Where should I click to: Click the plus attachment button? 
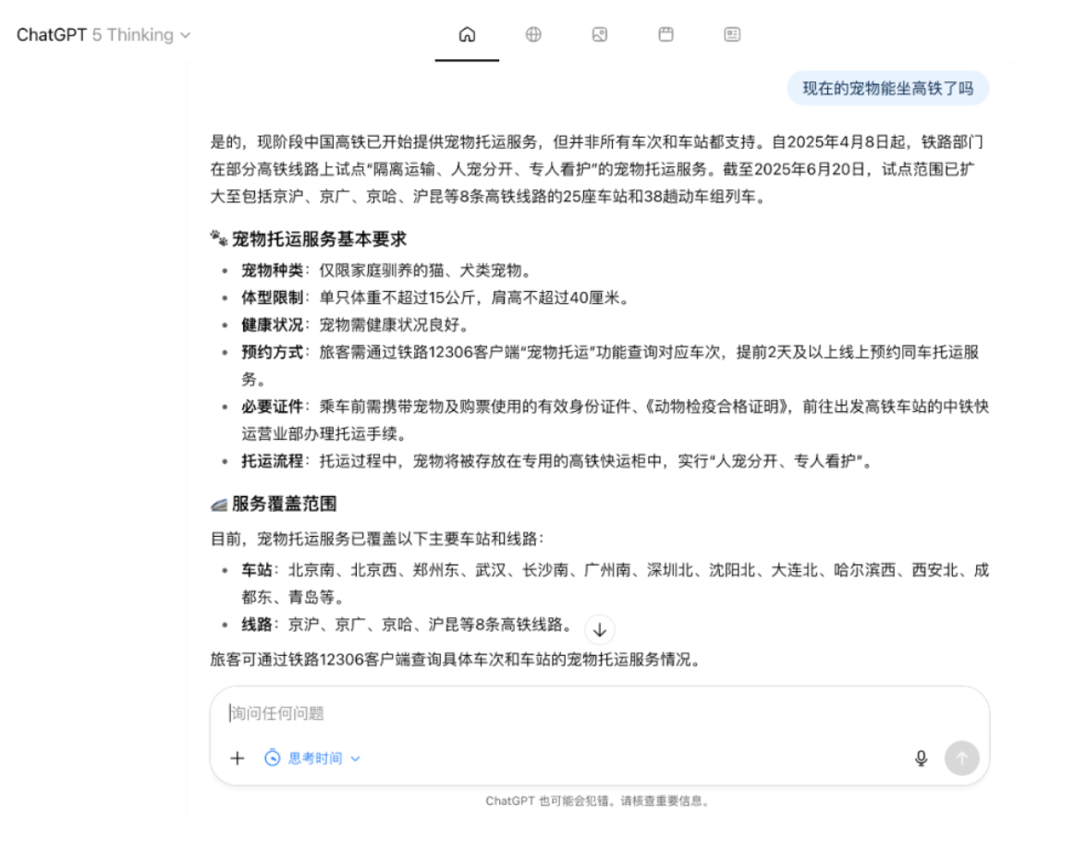click(x=237, y=758)
